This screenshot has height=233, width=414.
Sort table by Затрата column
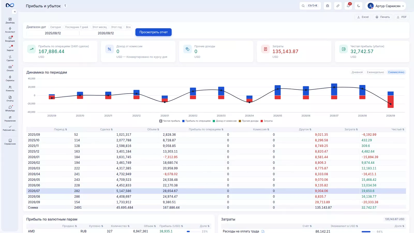tap(351, 129)
